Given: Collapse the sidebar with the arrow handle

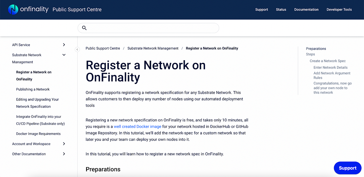Looking at the screenshot, I should pos(77,49).
